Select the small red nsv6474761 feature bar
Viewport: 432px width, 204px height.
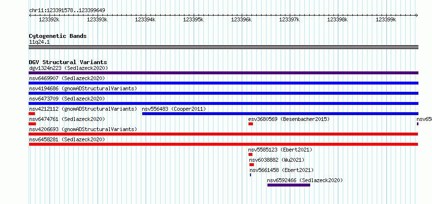click(x=33, y=124)
